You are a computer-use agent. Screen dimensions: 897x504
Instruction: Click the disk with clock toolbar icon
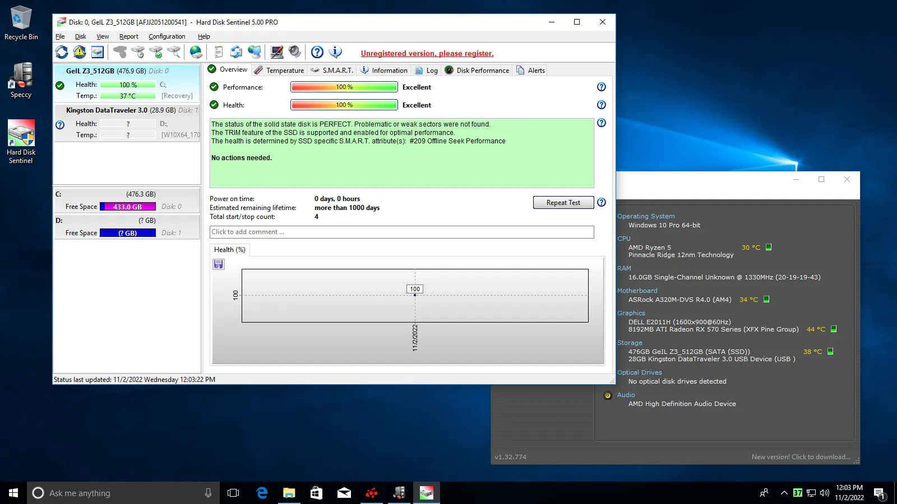tap(138, 52)
